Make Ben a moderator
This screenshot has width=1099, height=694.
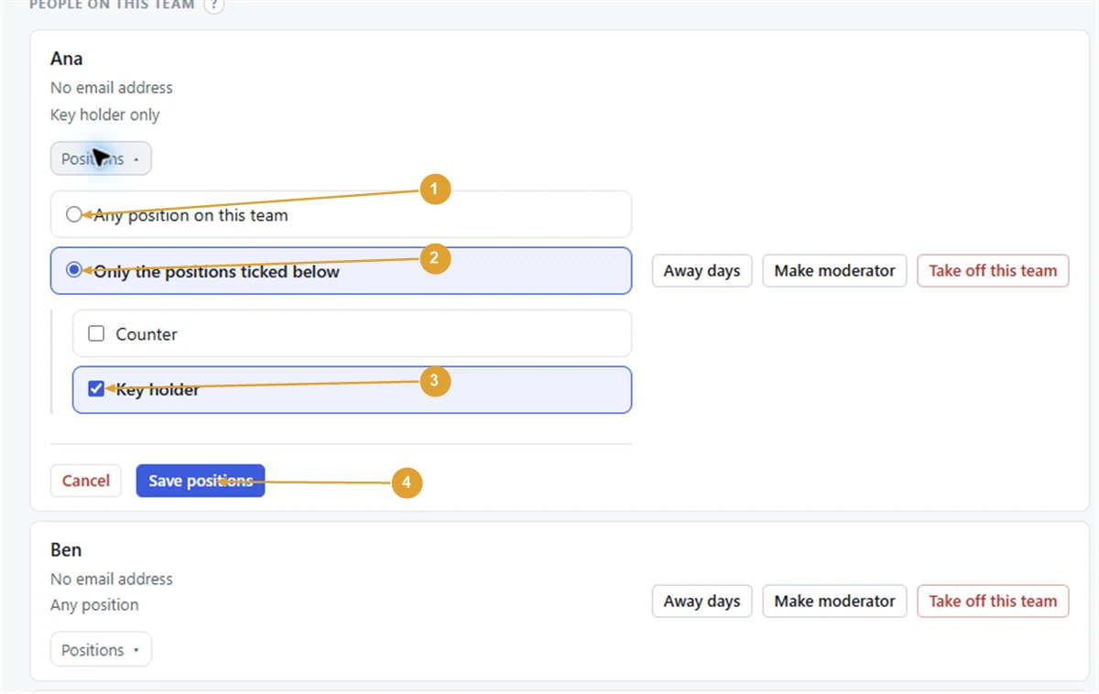834,602
